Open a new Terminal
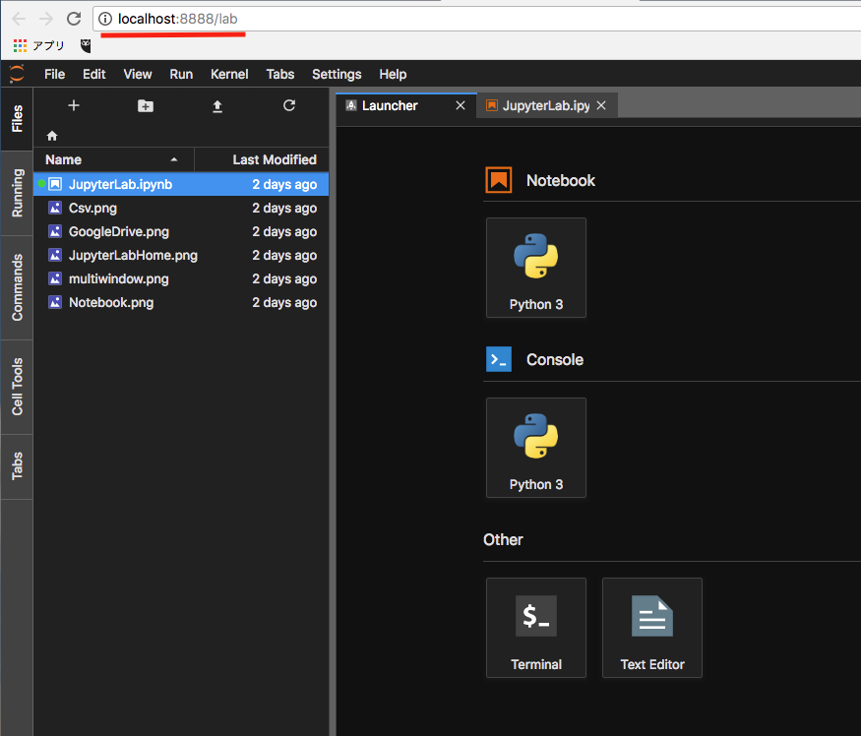The image size is (861, 736). [x=536, y=628]
